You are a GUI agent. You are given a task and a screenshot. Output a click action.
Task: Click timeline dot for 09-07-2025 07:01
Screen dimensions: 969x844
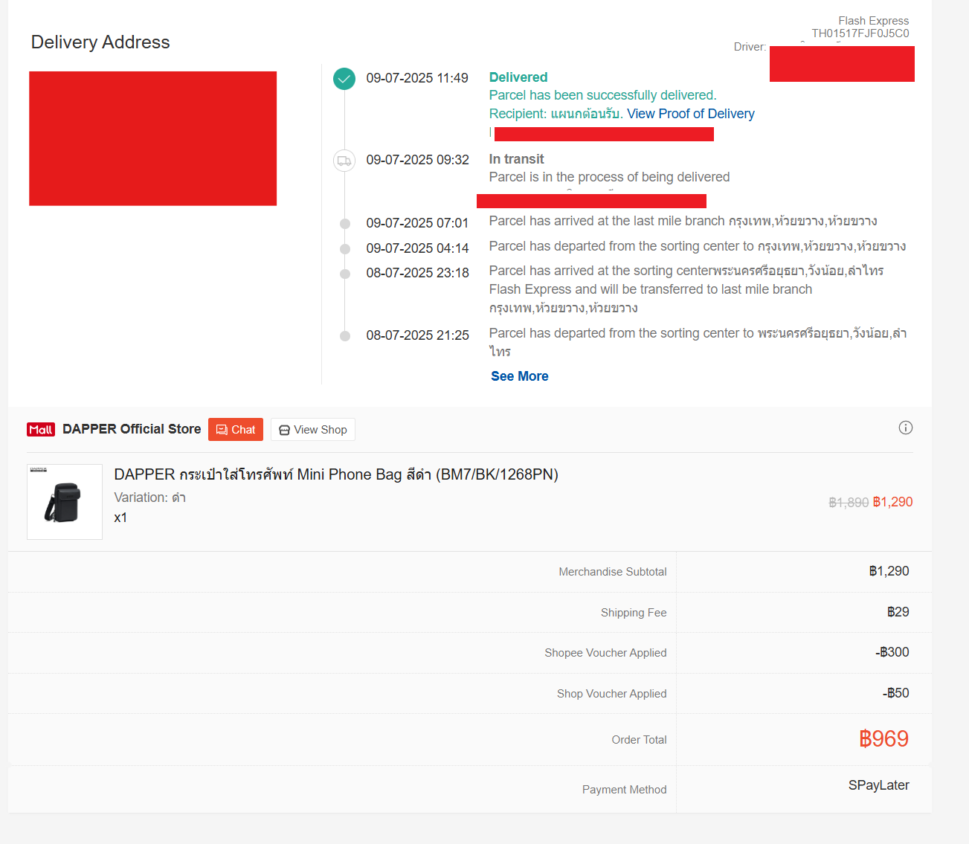[x=345, y=224]
